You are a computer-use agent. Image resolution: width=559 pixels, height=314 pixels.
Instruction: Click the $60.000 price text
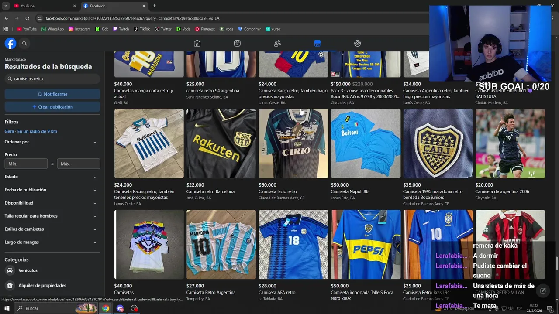(x=267, y=185)
